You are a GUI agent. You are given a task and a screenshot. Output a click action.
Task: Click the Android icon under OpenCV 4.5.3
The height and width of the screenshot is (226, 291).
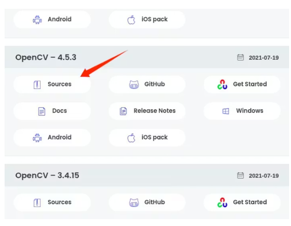tap(38, 138)
